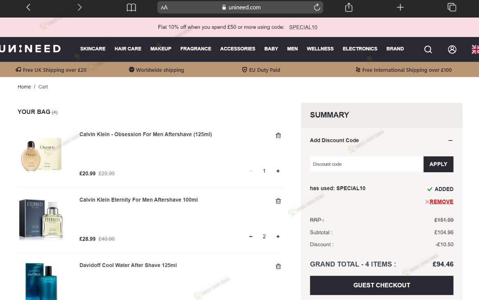Delete Obsession Aftershave with its trash icon
The height and width of the screenshot is (300, 479).
[x=278, y=136]
